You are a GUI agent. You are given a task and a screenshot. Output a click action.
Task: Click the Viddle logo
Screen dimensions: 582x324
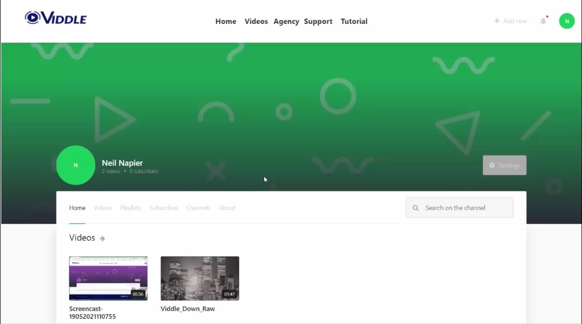tap(56, 18)
